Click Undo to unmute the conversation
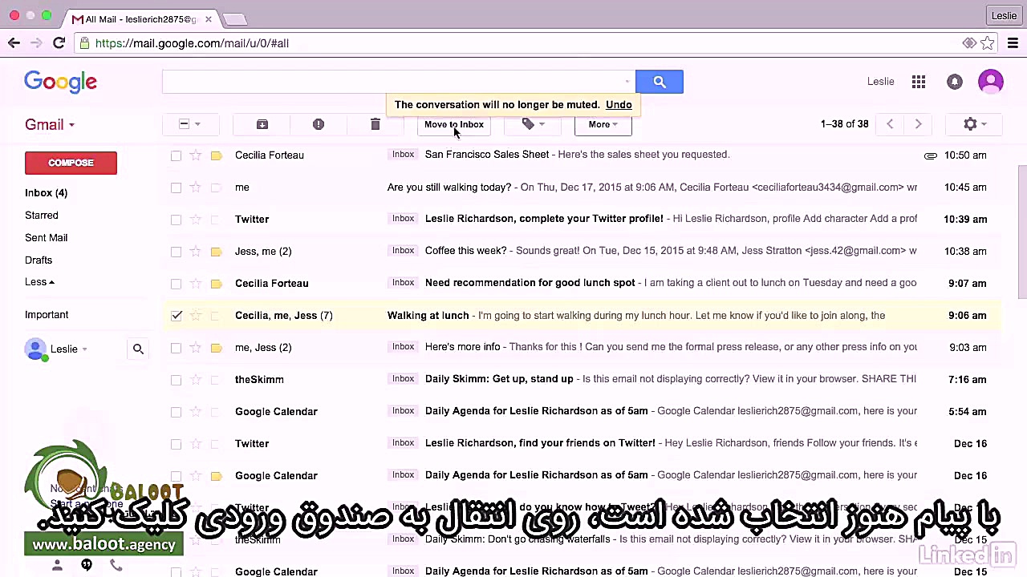This screenshot has width=1027, height=577. coord(619,104)
